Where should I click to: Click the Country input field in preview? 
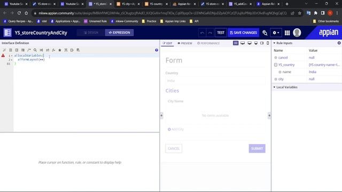[x=215, y=81]
